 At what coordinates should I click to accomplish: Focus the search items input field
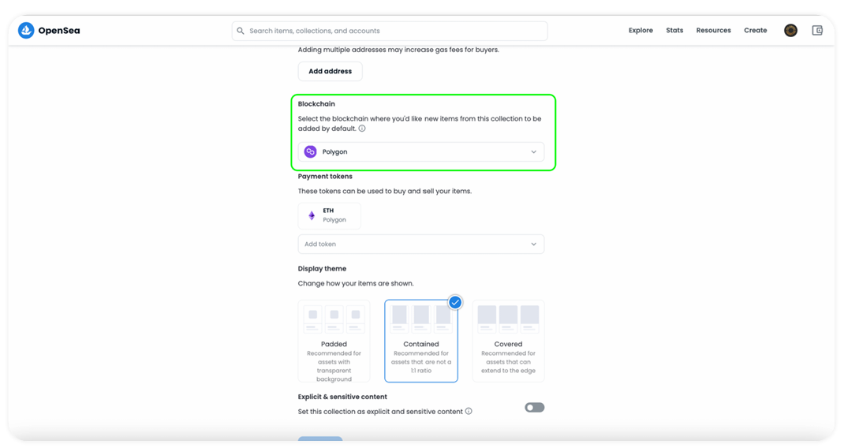click(x=394, y=31)
